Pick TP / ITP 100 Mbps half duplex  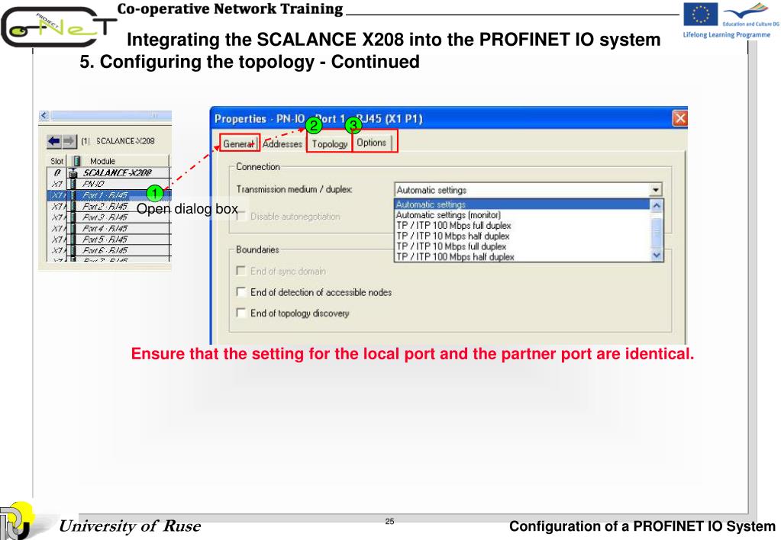522,257
